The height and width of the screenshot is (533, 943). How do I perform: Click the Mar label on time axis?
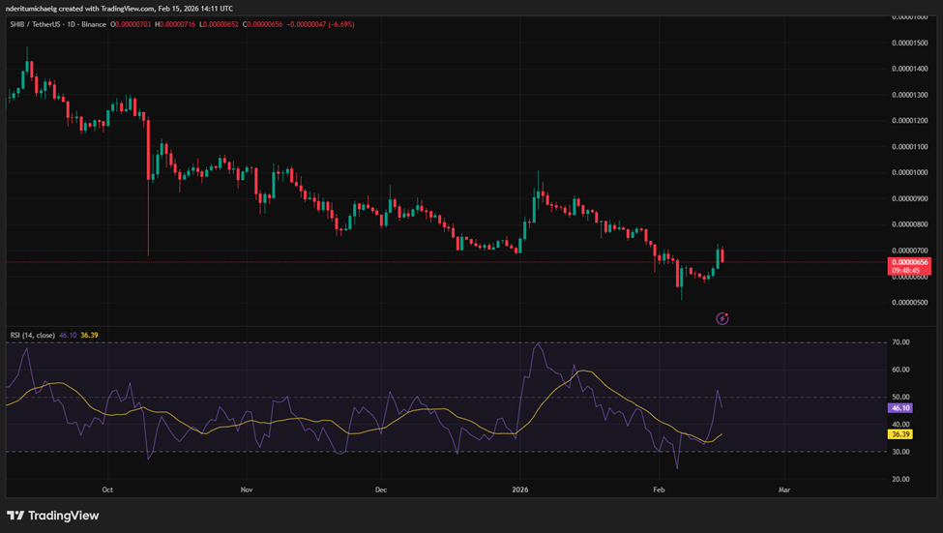click(783, 489)
